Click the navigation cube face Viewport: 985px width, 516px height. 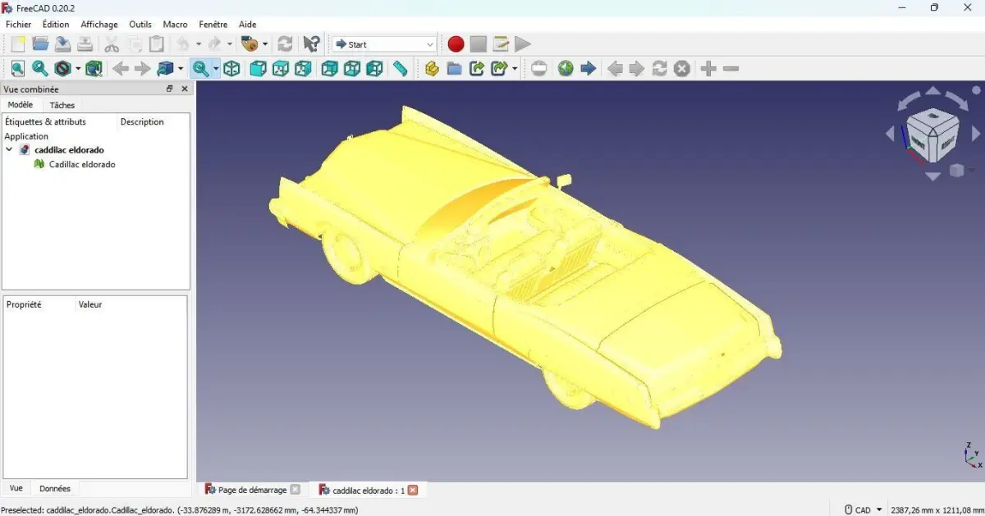932,136
